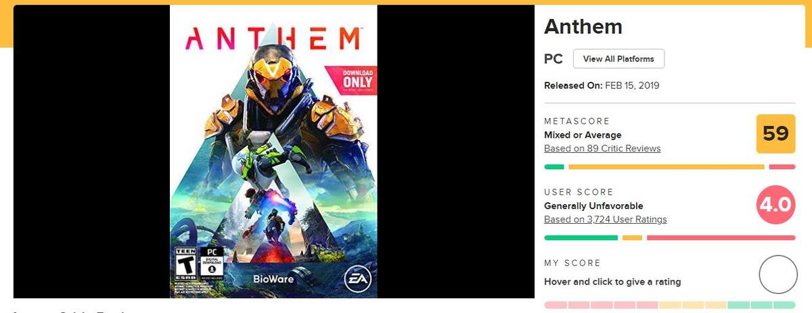Select the middle yellow segment of the My Score bar
The height and width of the screenshot is (313, 812).
pyautogui.click(x=692, y=305)
